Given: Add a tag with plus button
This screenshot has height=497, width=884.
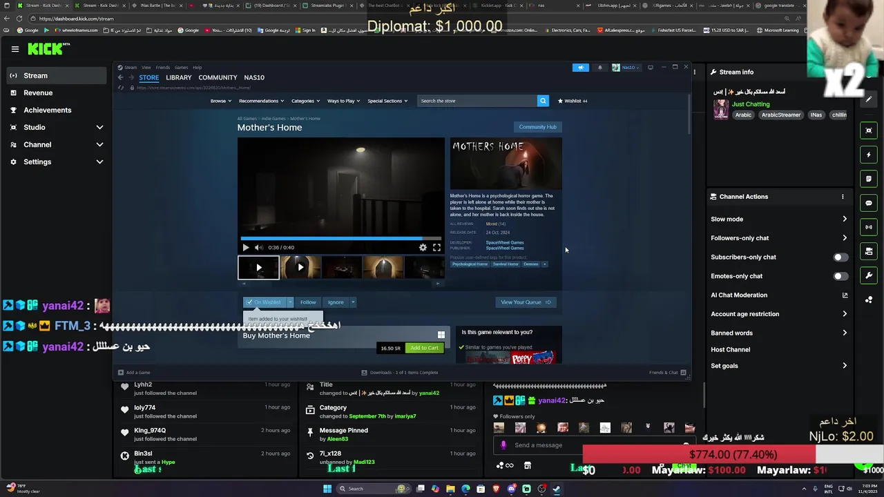Looking at the screenshot, I should pos(544,264).
